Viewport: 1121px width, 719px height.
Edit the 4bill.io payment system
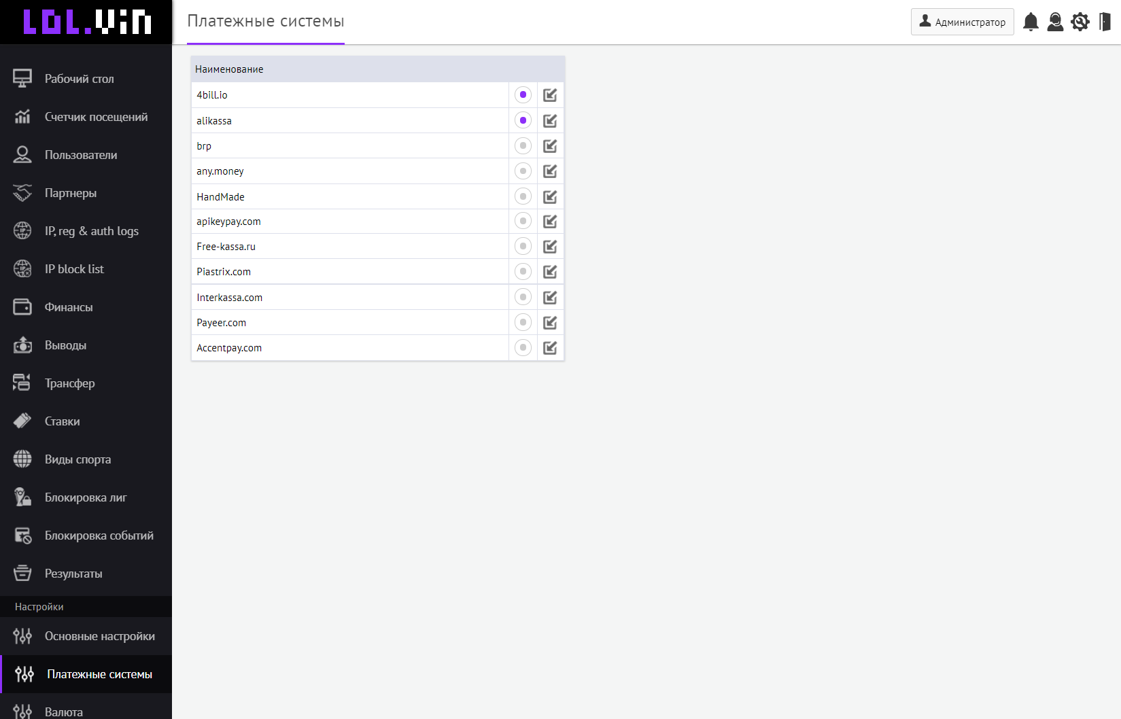coord(550,95)
